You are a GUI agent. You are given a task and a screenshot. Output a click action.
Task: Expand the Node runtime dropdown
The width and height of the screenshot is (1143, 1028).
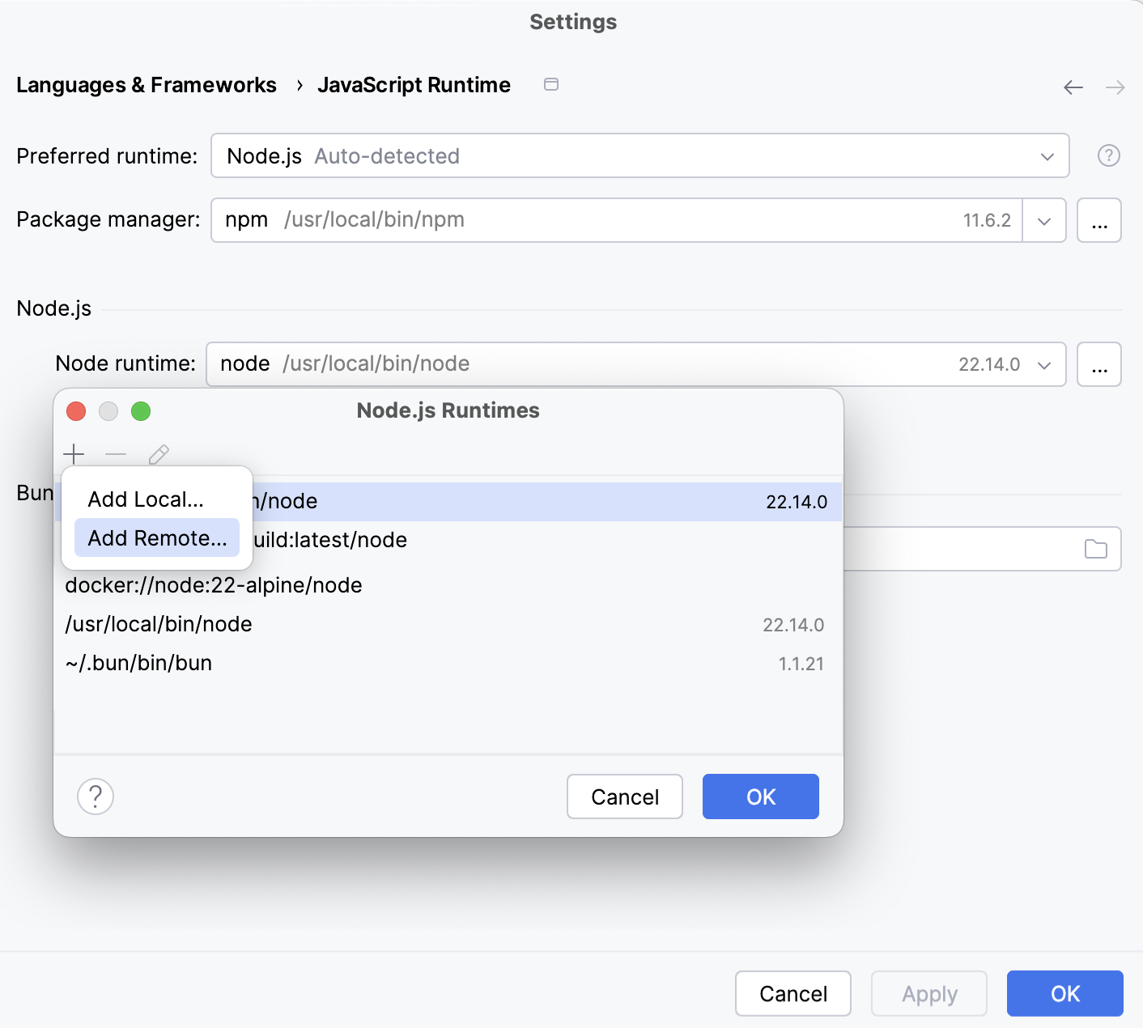(x=1043, y=364)
